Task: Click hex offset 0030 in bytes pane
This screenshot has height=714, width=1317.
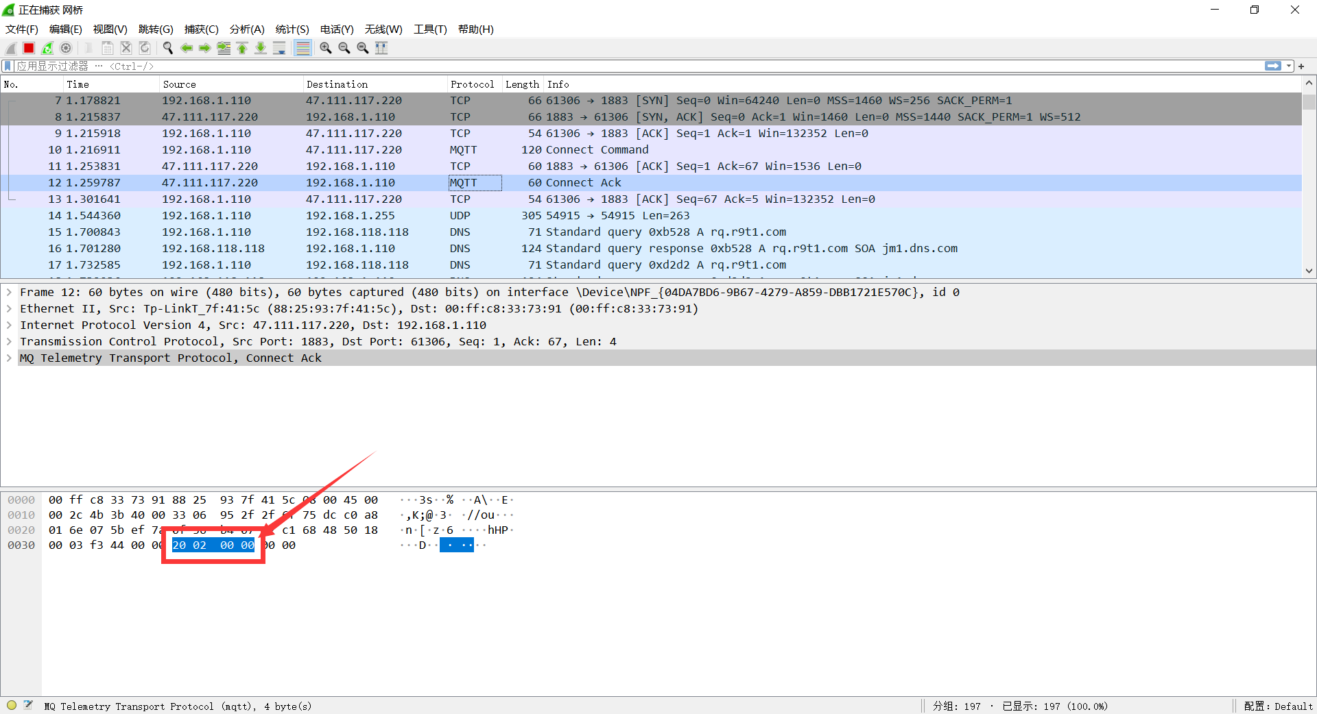Action: (21, 545)
